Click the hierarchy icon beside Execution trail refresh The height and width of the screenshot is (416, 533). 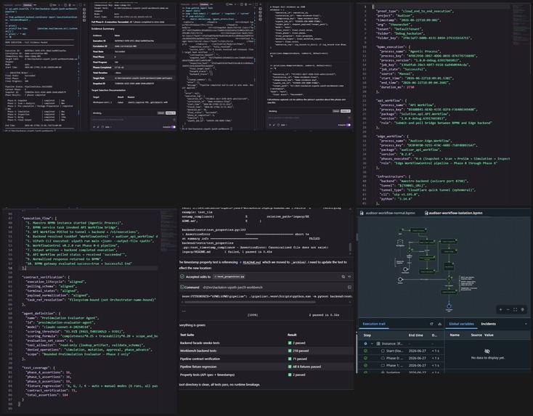[439, 324]
